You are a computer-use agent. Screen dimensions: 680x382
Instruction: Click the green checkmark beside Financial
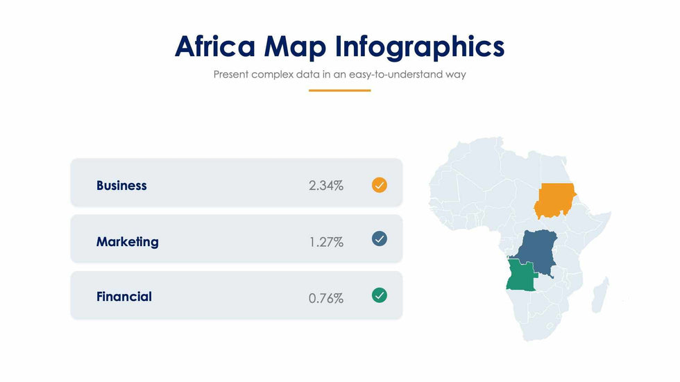[x=380, y=295]
